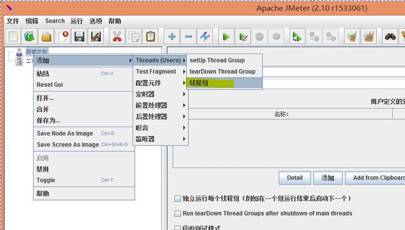Select 禁用 in context menu
The width and height of the screenshot is (405, 230).
point(83,170)
